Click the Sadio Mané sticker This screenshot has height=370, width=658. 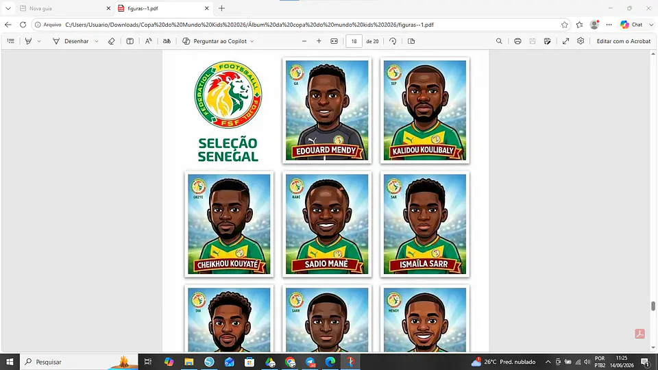(327, 224)
